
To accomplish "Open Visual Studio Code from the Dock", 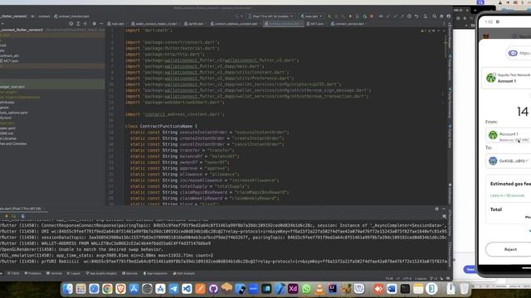I will coord(187,289).
